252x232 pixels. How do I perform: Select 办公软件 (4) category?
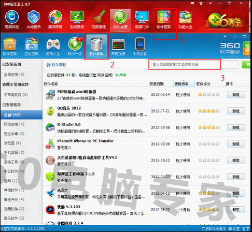[x=14, y=171]
